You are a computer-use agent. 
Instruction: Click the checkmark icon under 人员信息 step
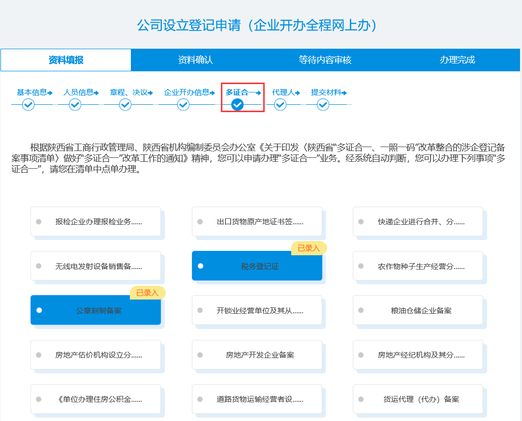(75, 104)
